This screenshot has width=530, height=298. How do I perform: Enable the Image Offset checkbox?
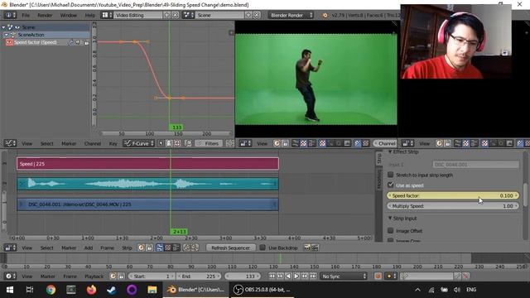click(390, 231)
